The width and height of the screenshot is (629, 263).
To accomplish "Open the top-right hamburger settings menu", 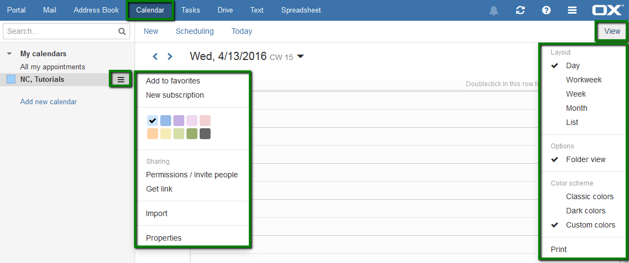I will [x=573, y=10].
